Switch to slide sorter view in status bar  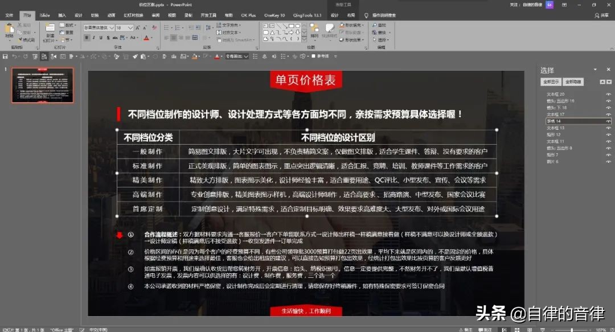tap(517, 330)
